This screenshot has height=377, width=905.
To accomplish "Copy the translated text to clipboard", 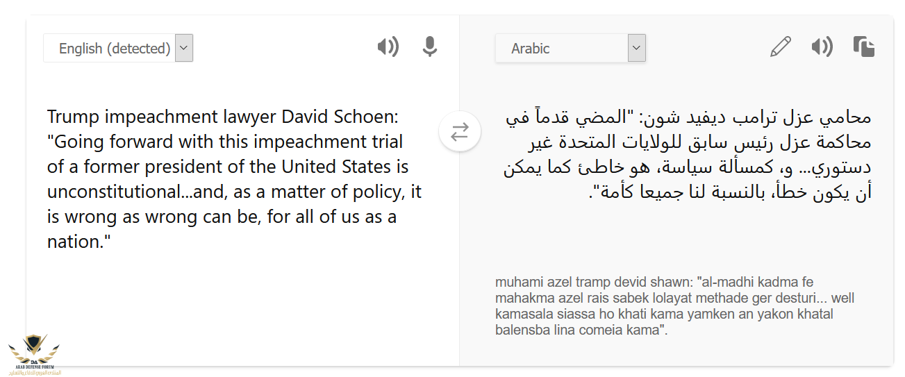I will click(x=864, y=47).
